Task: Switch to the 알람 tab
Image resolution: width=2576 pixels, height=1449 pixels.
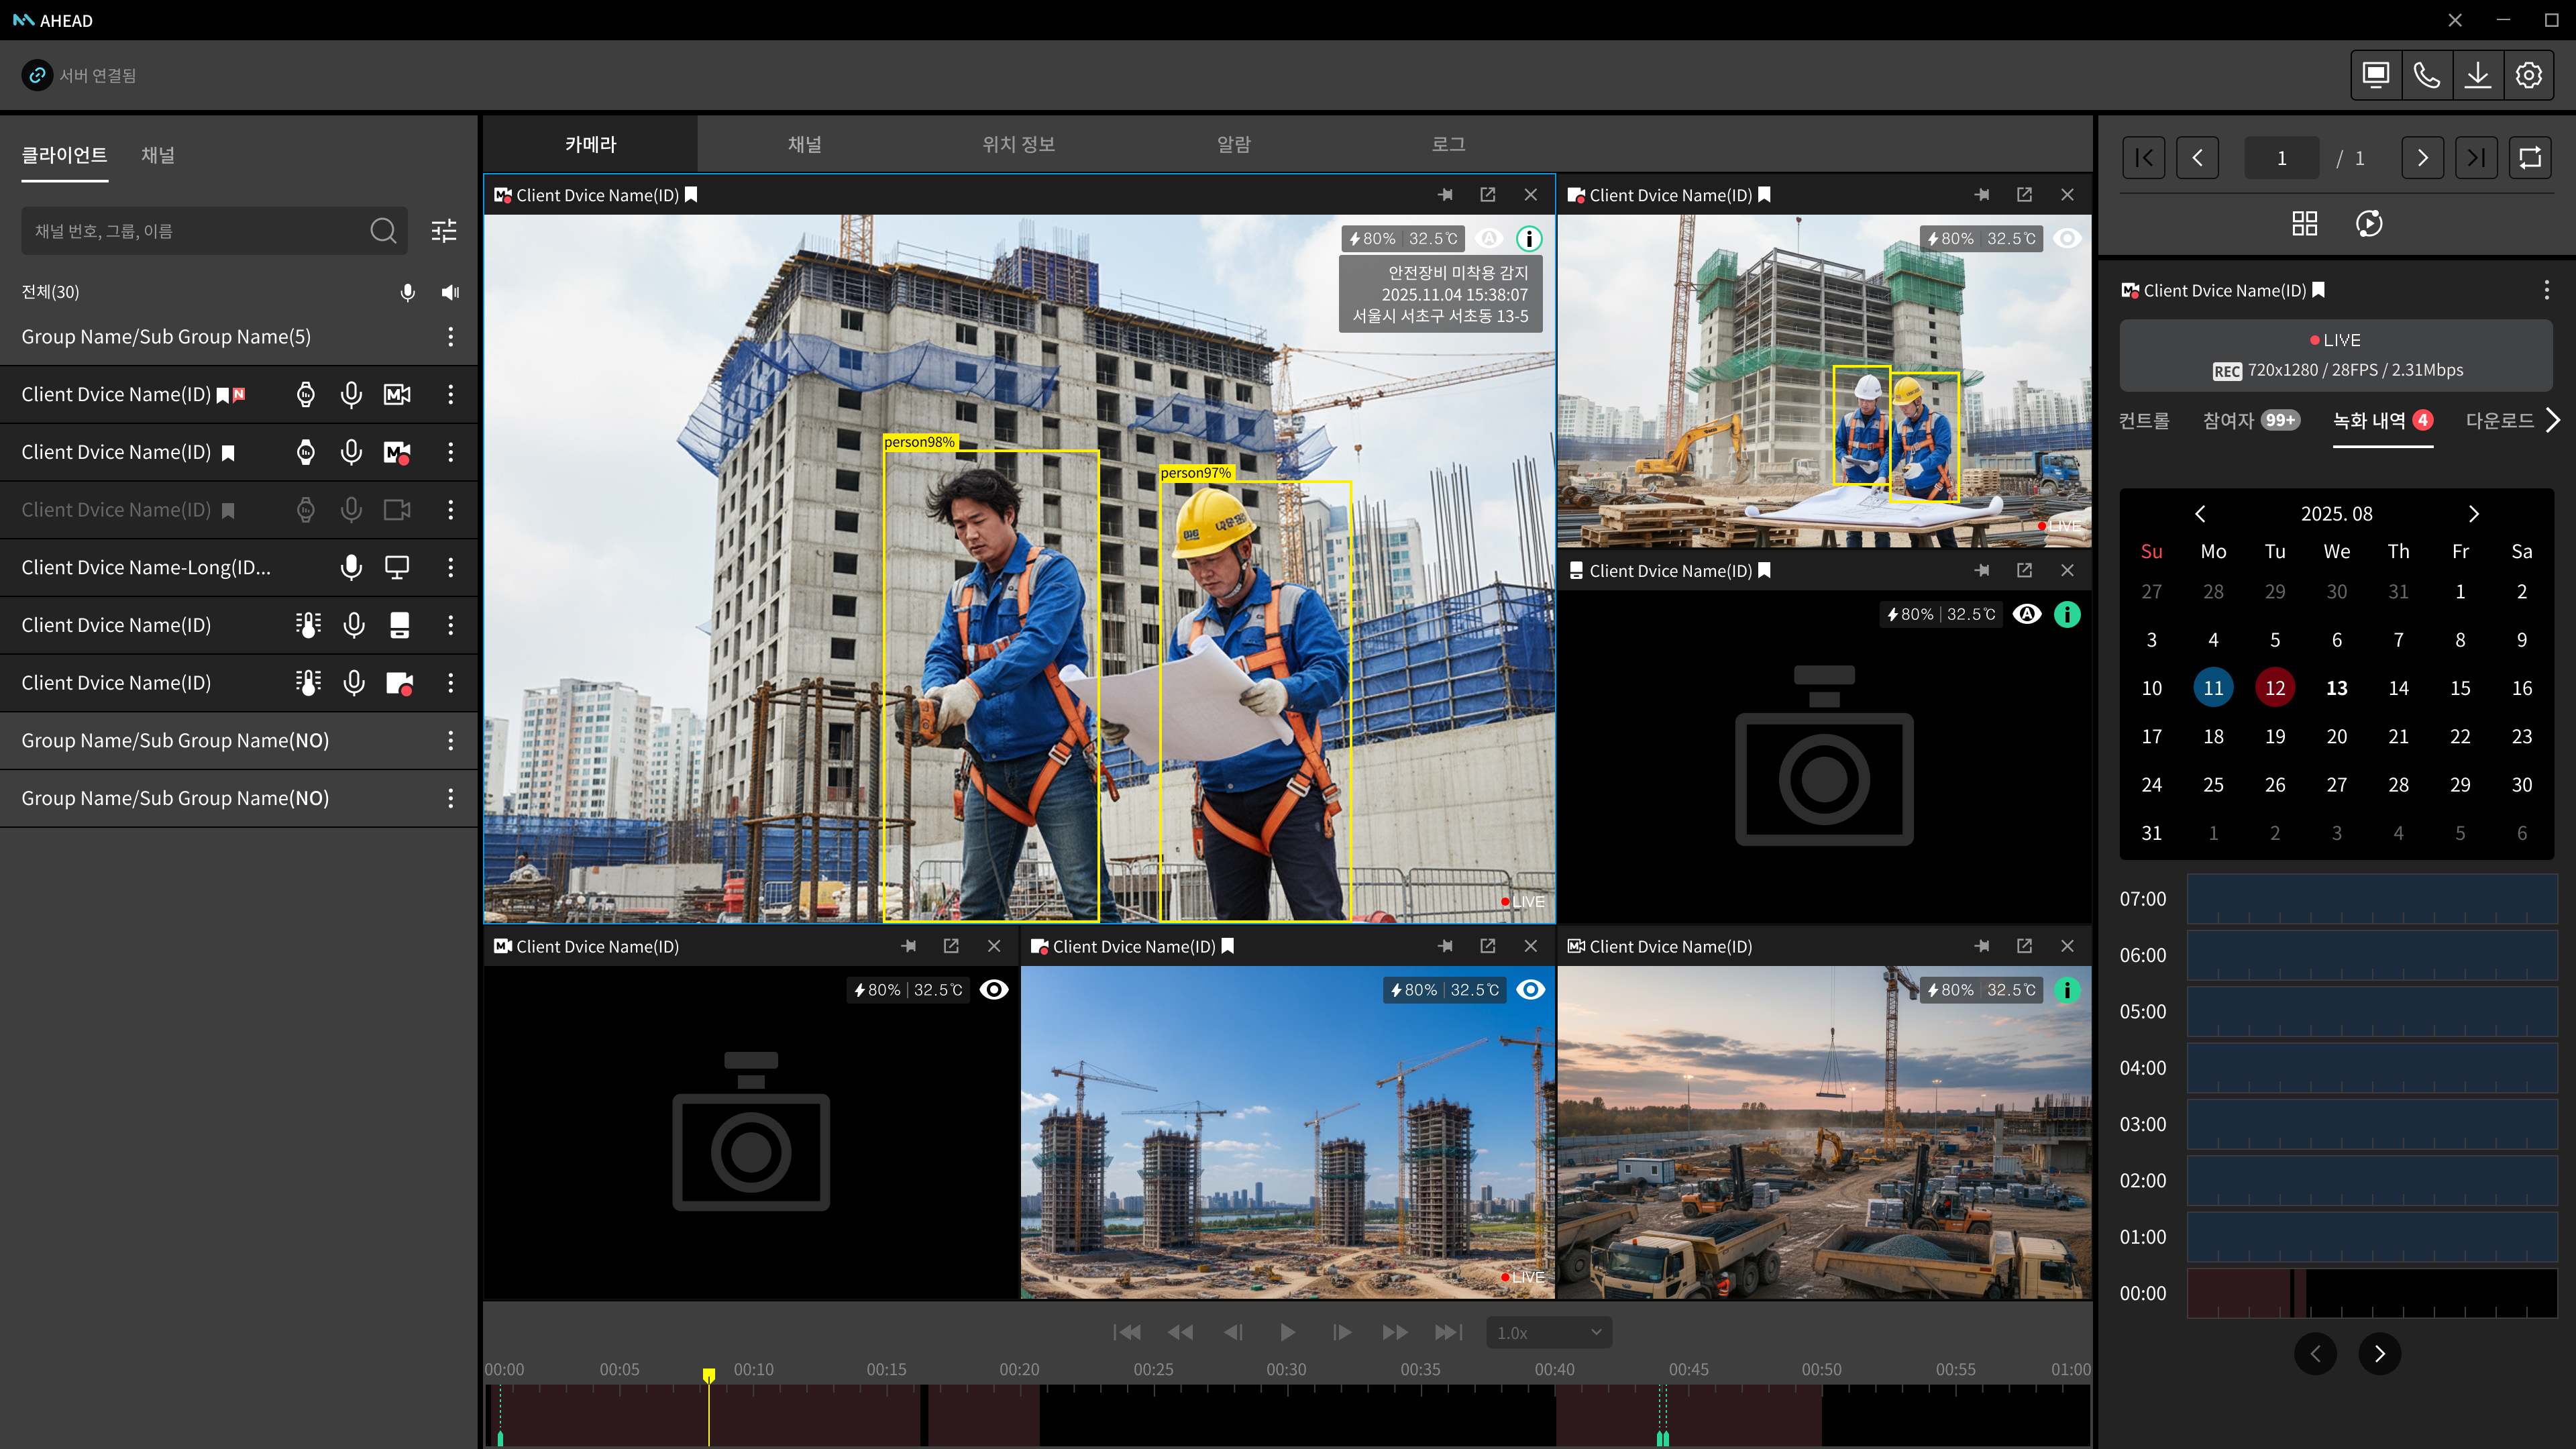Action: point(1234,144)
